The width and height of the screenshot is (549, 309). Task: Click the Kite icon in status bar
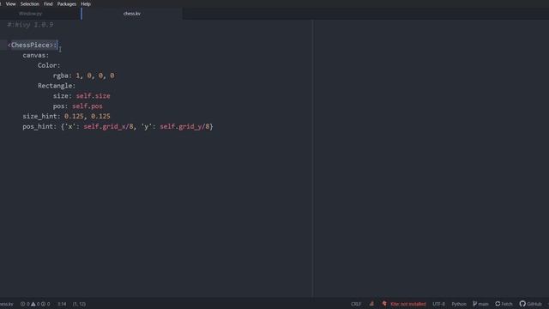(384, 304)
